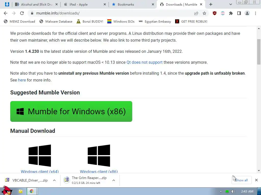Open the volume speaker tray icon
The image size is (261, 195).
(x=233, y=191)
